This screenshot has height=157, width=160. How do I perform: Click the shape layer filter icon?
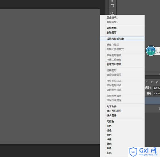click(x=152, y=82)
